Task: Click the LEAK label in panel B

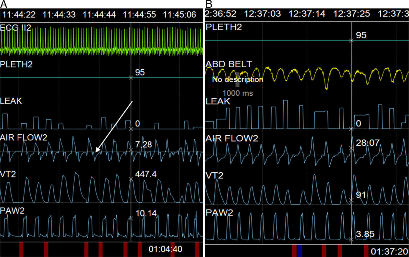Action: (218, 101)
